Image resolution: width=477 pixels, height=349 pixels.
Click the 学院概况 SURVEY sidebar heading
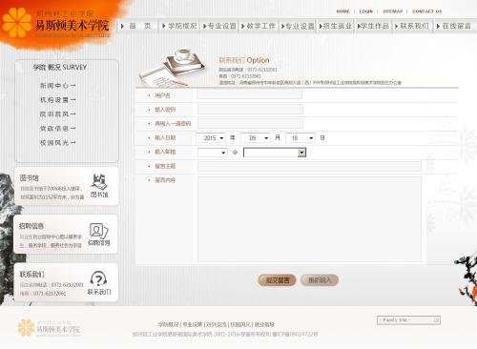coord(60,67)
